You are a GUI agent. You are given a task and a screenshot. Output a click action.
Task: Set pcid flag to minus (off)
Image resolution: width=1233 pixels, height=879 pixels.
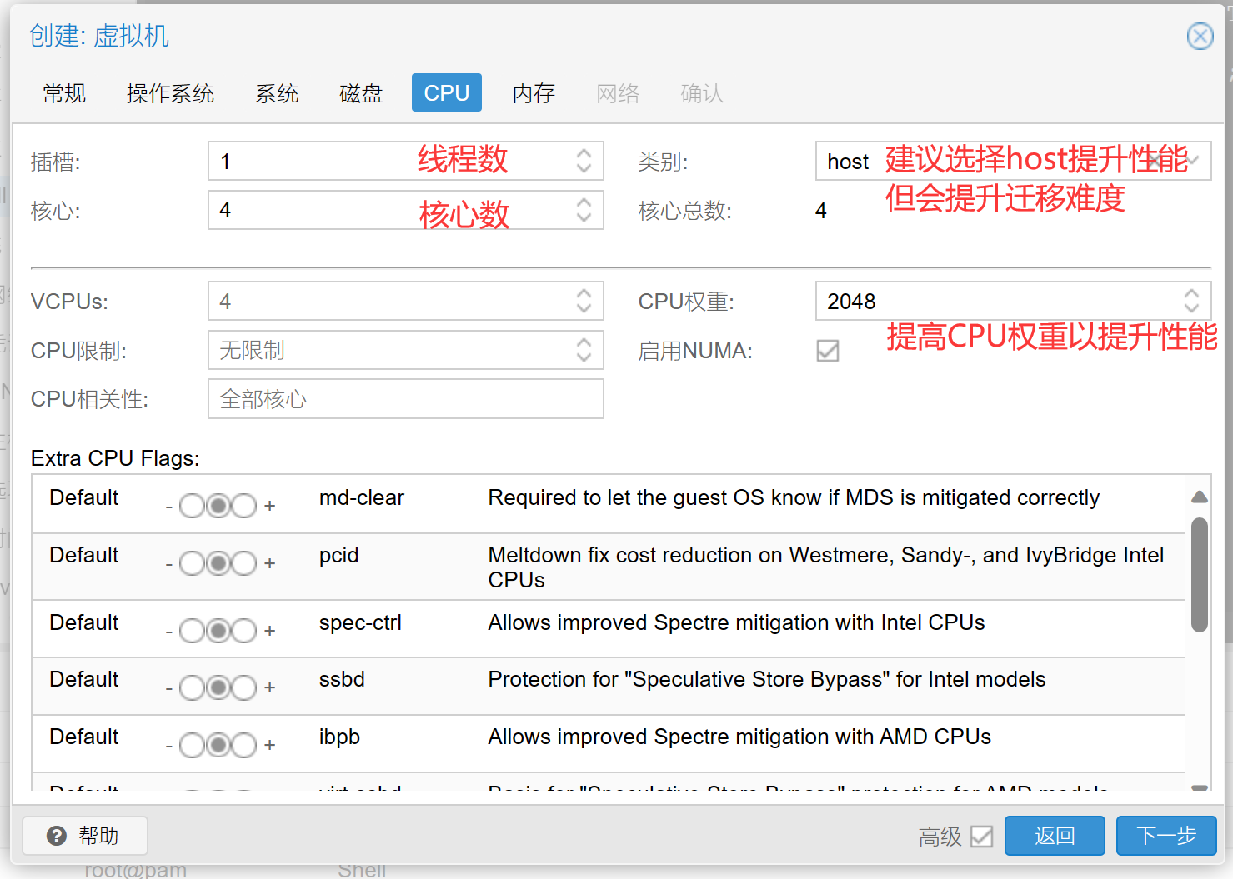[192, 564]
